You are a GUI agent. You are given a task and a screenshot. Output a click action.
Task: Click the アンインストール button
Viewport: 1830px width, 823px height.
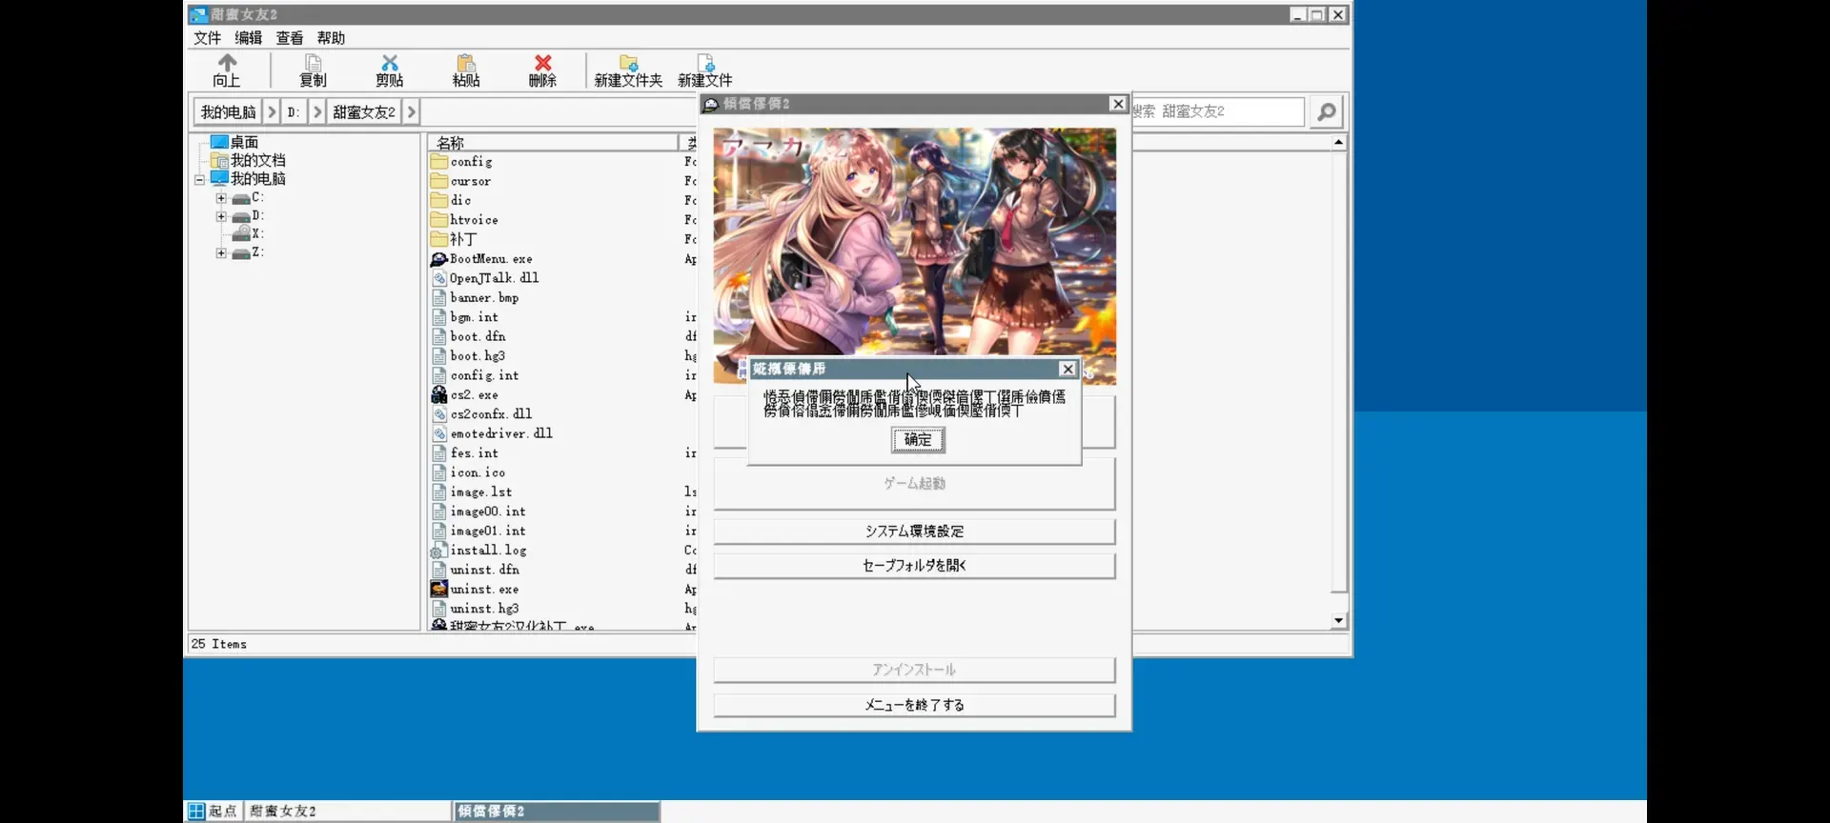point(914,670)
